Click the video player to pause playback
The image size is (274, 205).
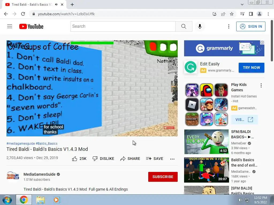point(92,88)
